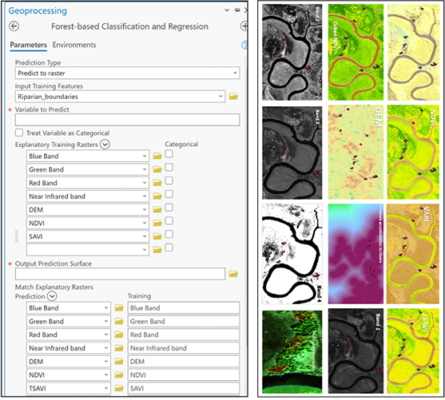Open Blue Band training raster dropdown

(145, 156)
